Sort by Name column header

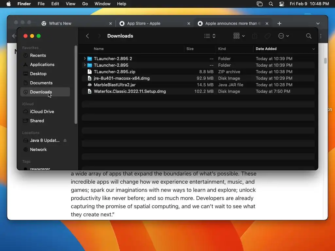coord(99,49)
